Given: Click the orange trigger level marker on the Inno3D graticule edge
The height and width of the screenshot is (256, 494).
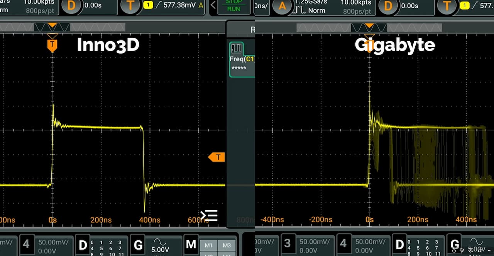Looking at the screenshot, I should click(217, 157).
